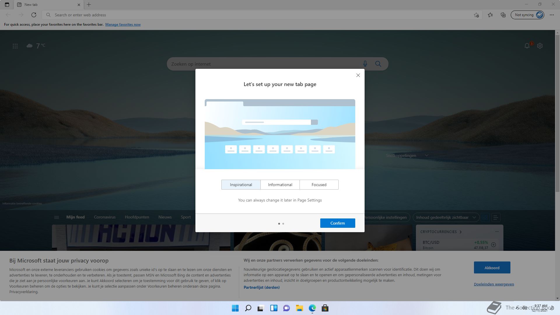The height and width of the screenshot is (315, 560).
Task: Select the Inspirational layout option
Action: coord(241,185)
